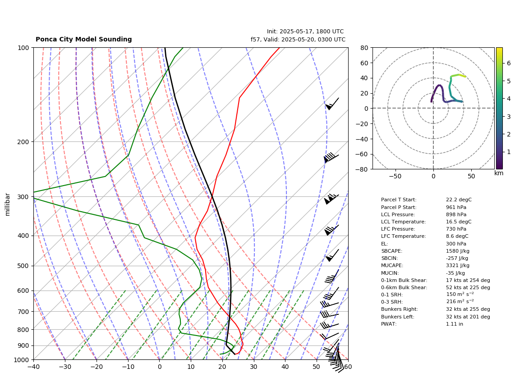Click "−10" on the sounding temperature axis
515x377 pixels.
click(x=128, y=367)
